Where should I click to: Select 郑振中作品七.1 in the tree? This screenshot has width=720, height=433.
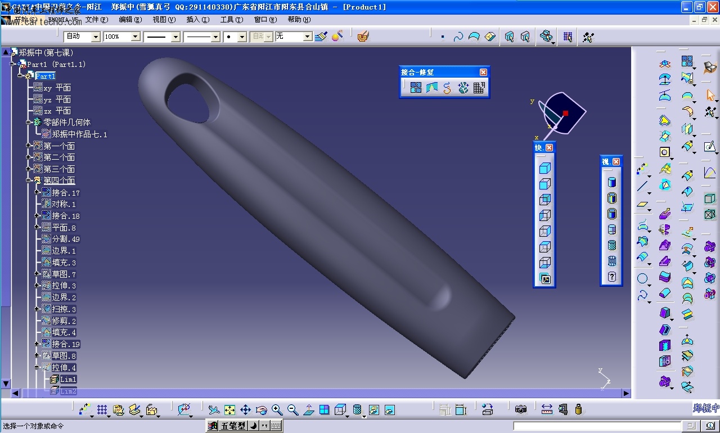coord(80,134)
